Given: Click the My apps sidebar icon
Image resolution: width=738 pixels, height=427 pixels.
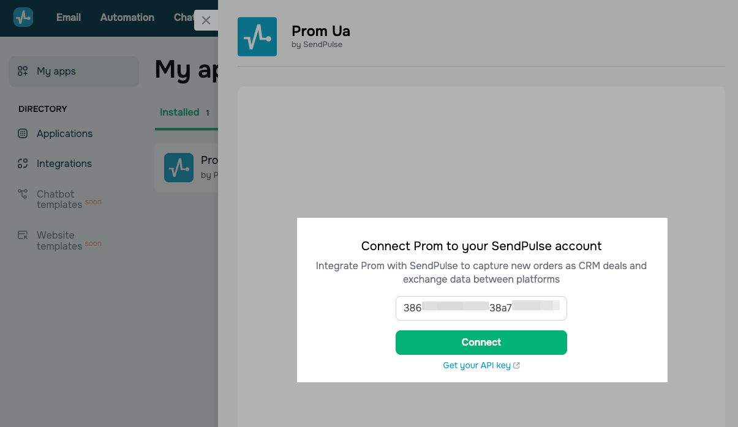Looking at the screenshot, I should 23,71.
